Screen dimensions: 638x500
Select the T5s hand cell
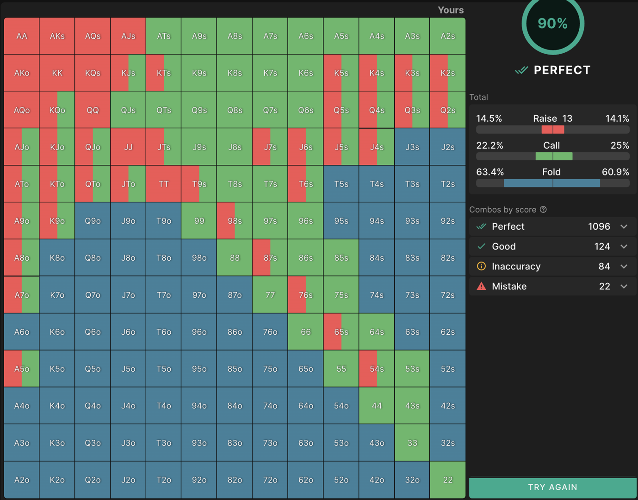tap(341, 184)
